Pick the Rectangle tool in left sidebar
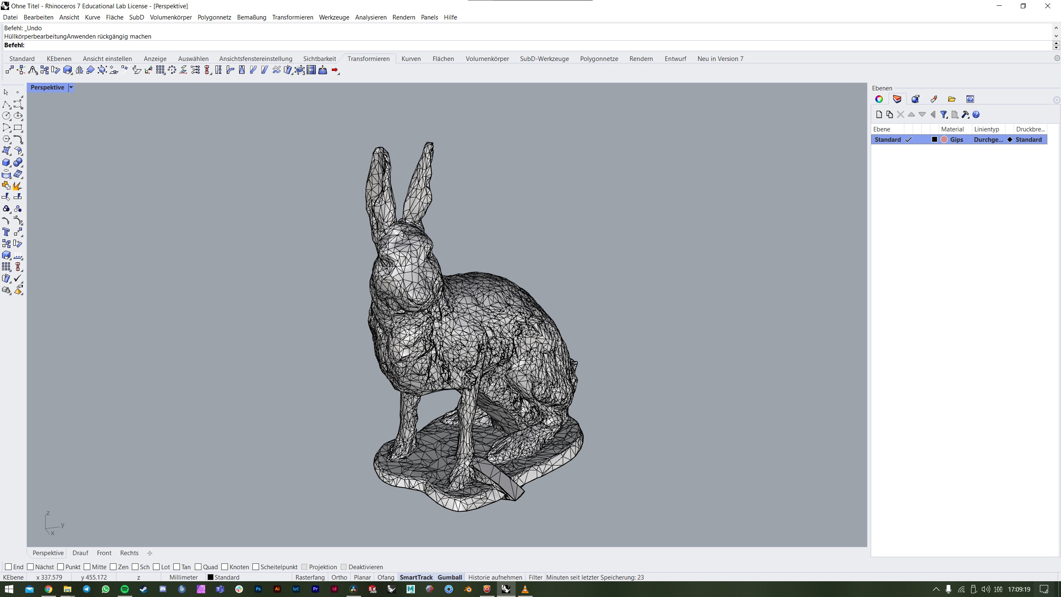The width and height of the screenshot is (1061, 597). click(18, 127)
